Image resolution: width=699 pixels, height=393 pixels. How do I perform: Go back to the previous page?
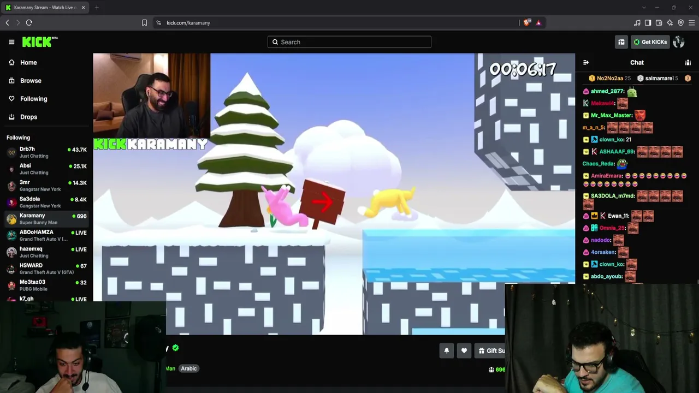click(x=7, y=23)
